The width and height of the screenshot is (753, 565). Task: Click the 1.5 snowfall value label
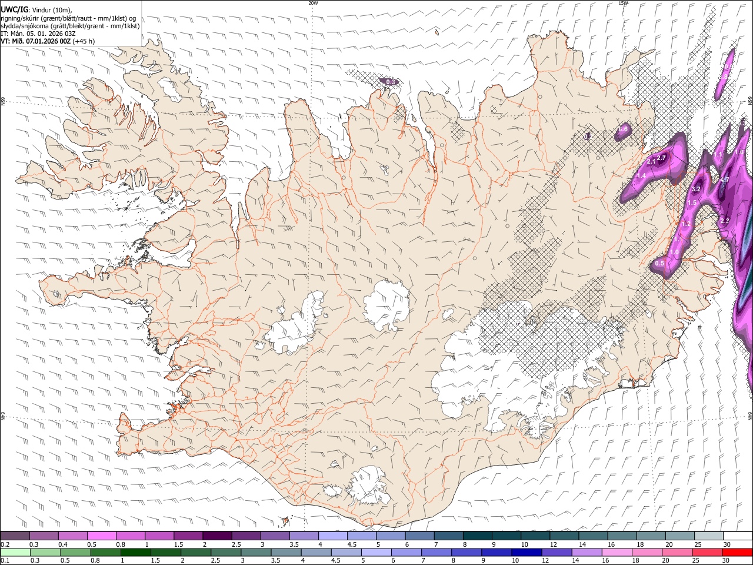692,203
